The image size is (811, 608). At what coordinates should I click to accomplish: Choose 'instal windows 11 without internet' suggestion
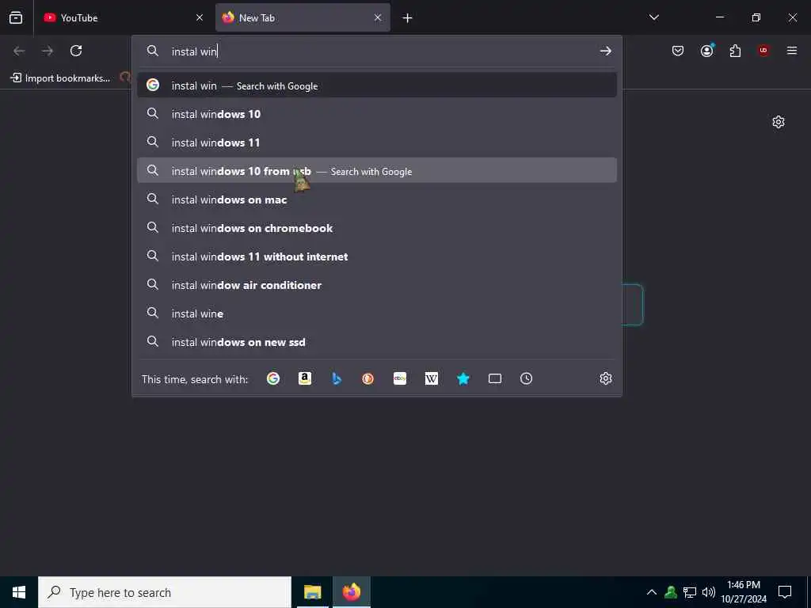tap(376, 256)
